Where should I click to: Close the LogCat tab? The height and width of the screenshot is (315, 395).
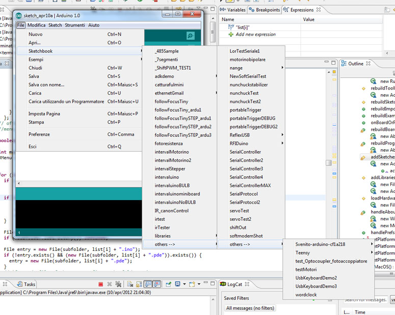coord(247,284)
